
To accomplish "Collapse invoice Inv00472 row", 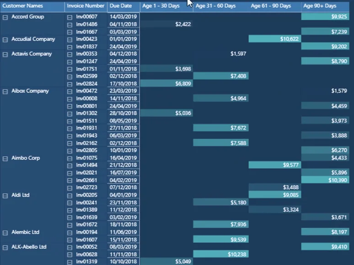I will [70, 92].
